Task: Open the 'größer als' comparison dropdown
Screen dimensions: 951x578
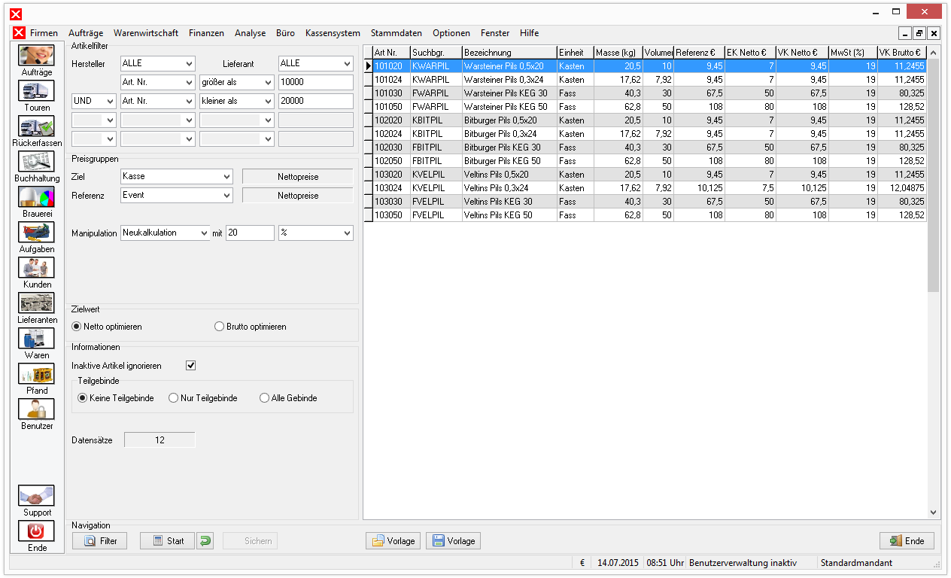Action: click(x=237, y=82)
